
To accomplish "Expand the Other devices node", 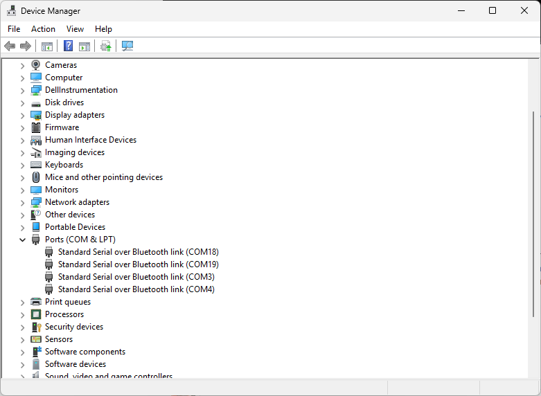I will click(22, 215).
